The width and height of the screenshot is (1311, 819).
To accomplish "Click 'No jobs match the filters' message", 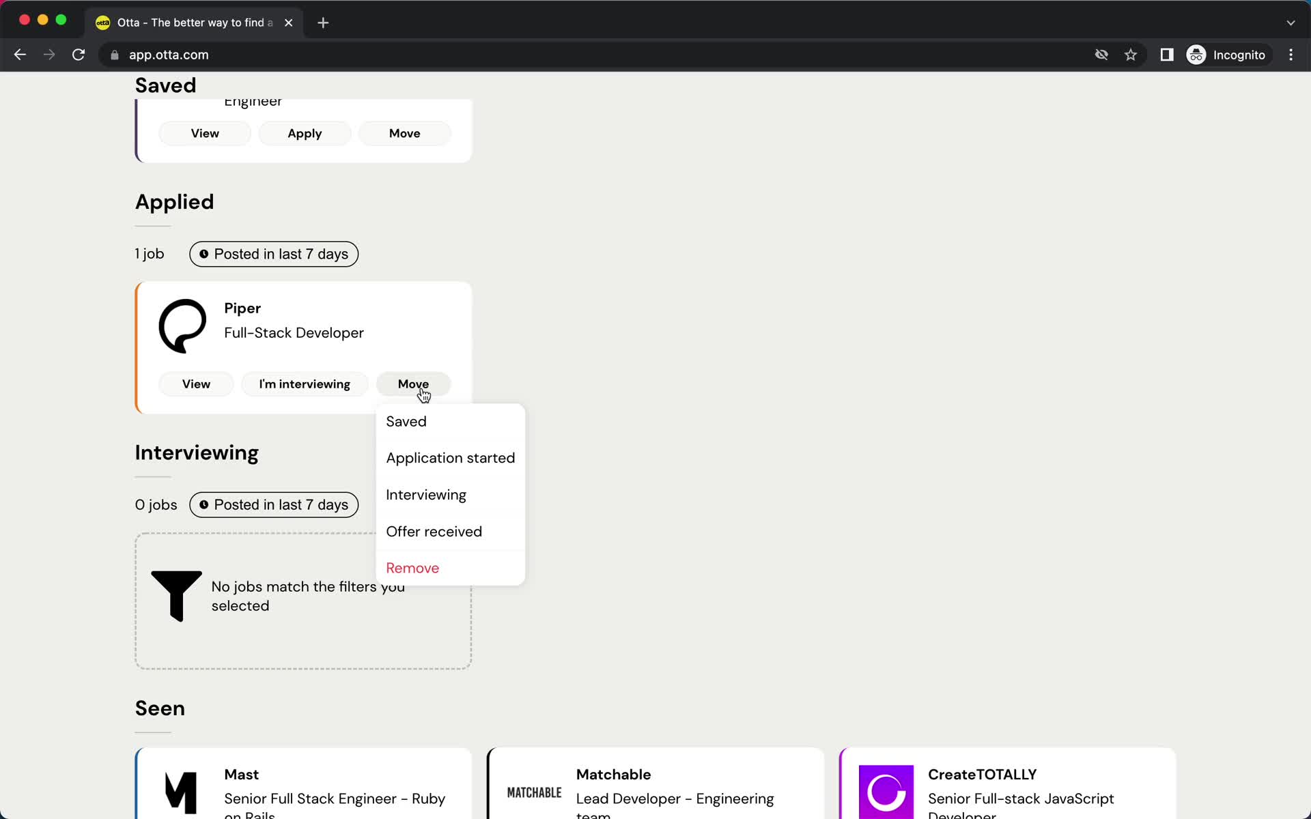I will point(308,597).
